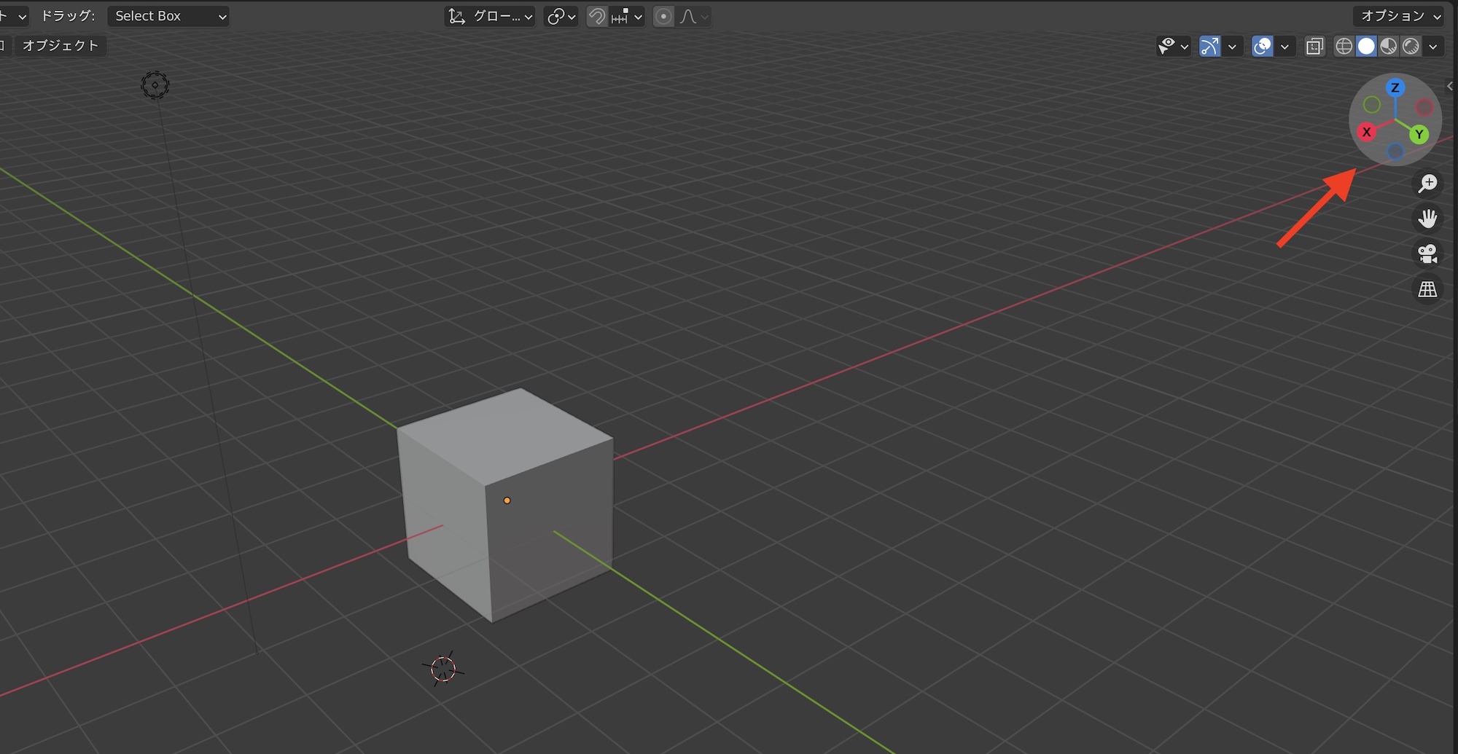This screenshot has height=754, width=1458.
Task: Toggle gizmo display
Action: (1209, 47)
